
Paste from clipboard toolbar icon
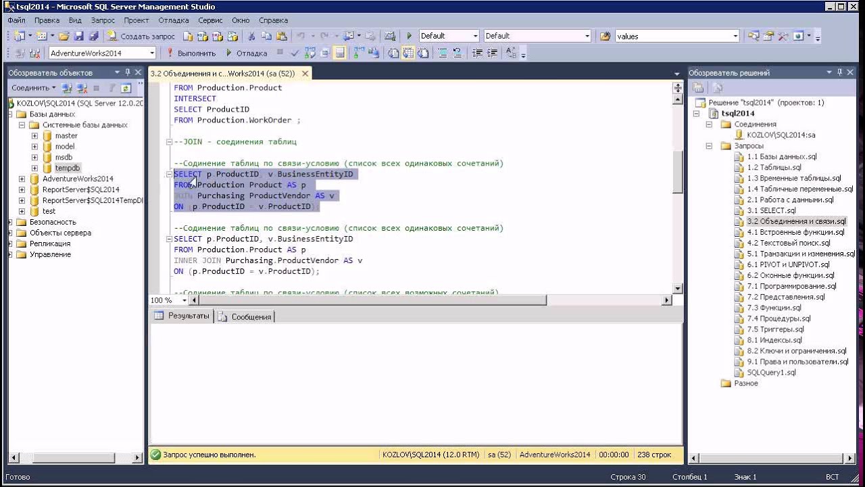(x=282, y=37)
